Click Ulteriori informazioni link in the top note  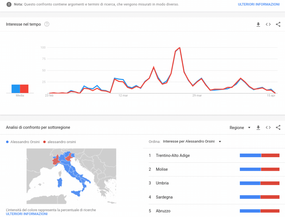coord(259,4)
